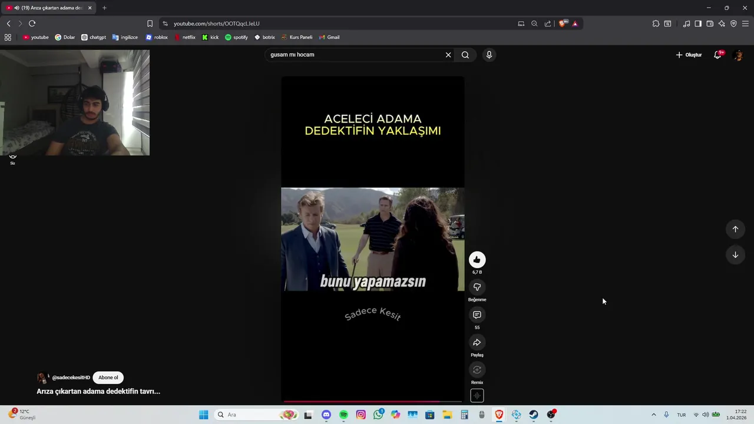Open the netflix bookmark
Viewport: 754px width, 424px height.
[185, 37]
